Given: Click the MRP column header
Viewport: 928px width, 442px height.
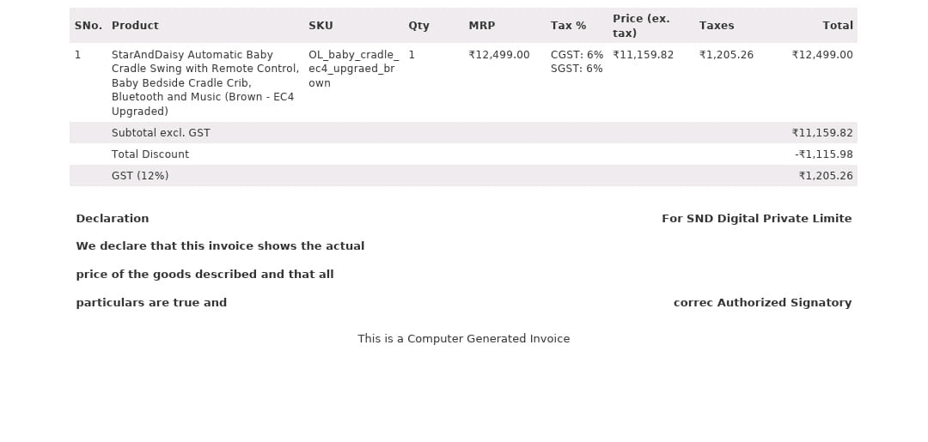Looking at the screenshot, I should click(482, 26).
